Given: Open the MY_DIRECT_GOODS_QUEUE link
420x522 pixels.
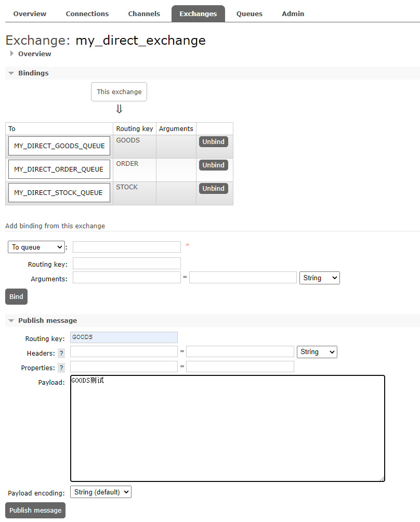Looking at the screenshot, I should 59,146.
